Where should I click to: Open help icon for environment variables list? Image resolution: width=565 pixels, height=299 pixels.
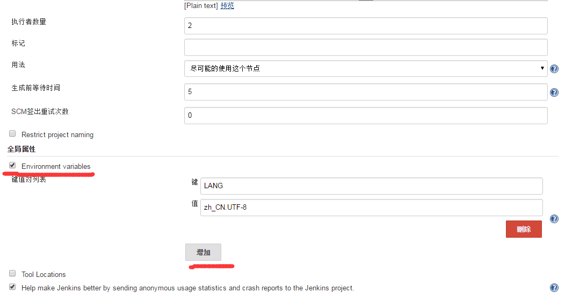coord(554,219)
